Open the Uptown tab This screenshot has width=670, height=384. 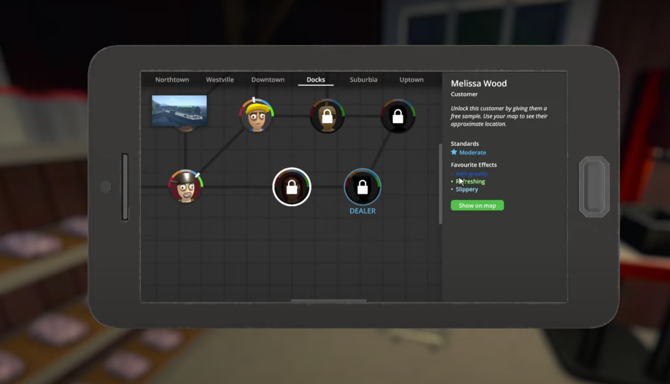pos(412,79)
